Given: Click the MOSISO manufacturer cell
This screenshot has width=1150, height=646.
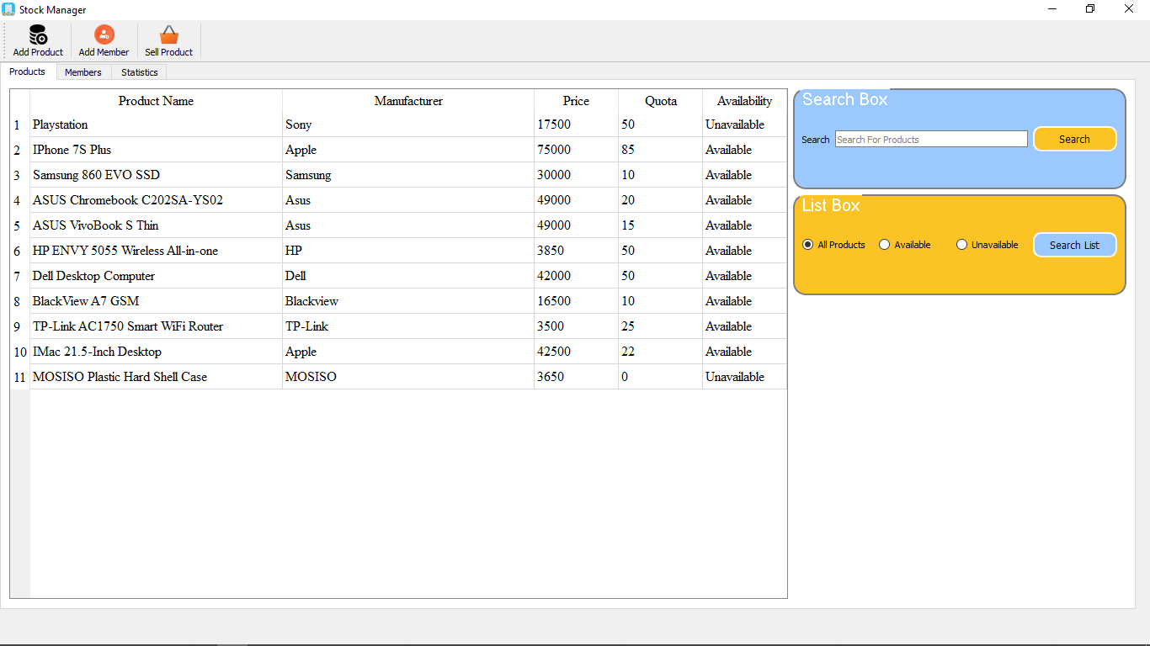Looking at the screenshot, I should [408, 377].
